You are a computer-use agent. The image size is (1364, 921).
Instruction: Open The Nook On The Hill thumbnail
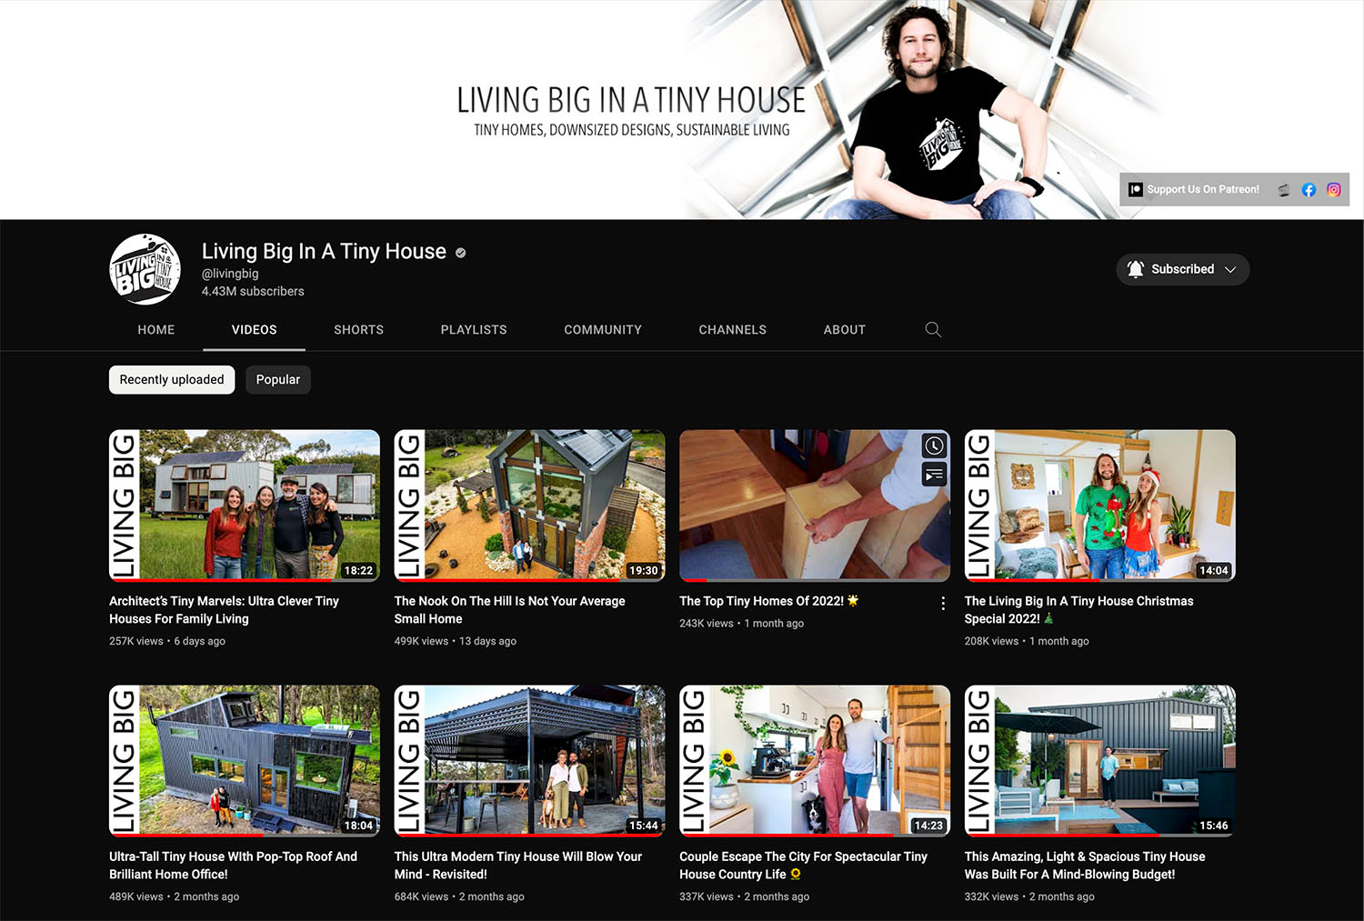click(x=529, y=505)
